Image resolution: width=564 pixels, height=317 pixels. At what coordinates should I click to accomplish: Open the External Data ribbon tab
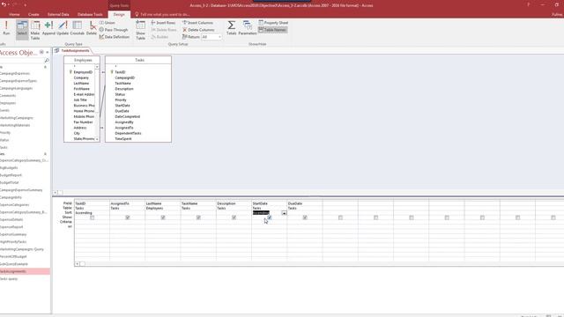58,14
